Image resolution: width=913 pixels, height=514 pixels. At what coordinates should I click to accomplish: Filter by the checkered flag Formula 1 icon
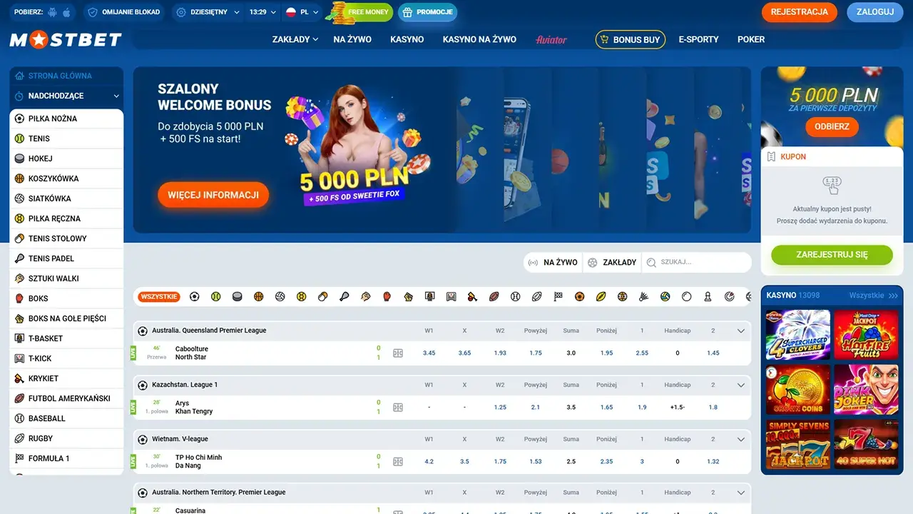pos(558,296)
